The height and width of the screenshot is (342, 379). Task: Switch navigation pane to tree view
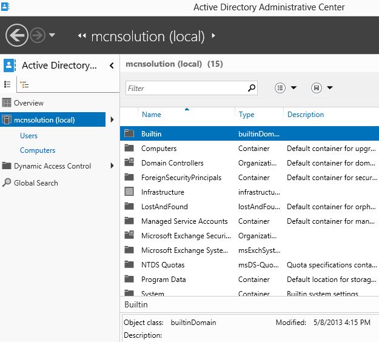[x=24, y=84]
